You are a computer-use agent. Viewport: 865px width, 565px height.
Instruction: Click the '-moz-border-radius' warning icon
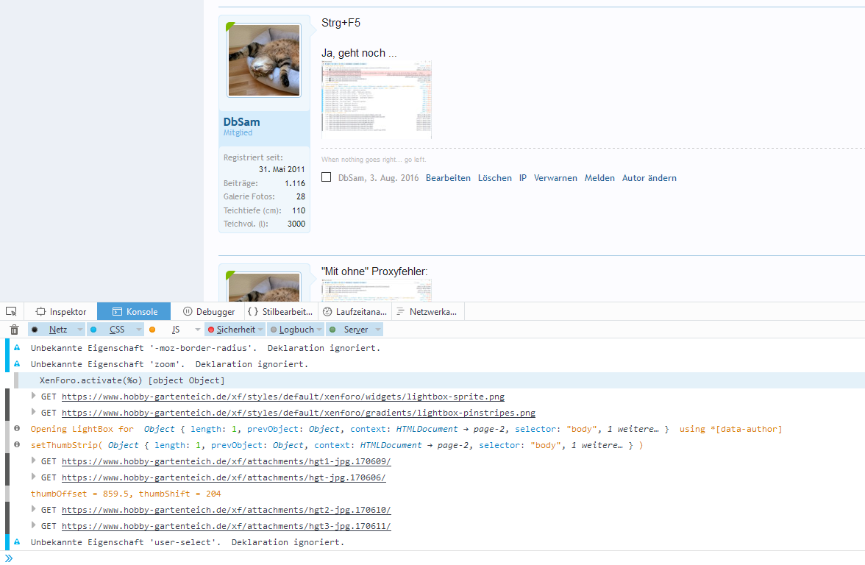tap(17, 347)
